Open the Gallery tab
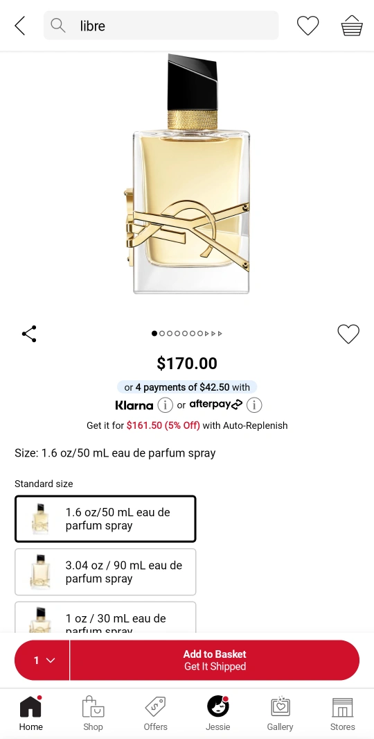The width and height of the screenshot is (374, 739). tap(280, 713)
